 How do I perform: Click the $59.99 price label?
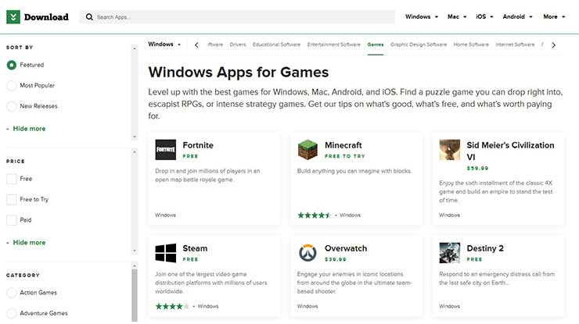click(477, 168)
